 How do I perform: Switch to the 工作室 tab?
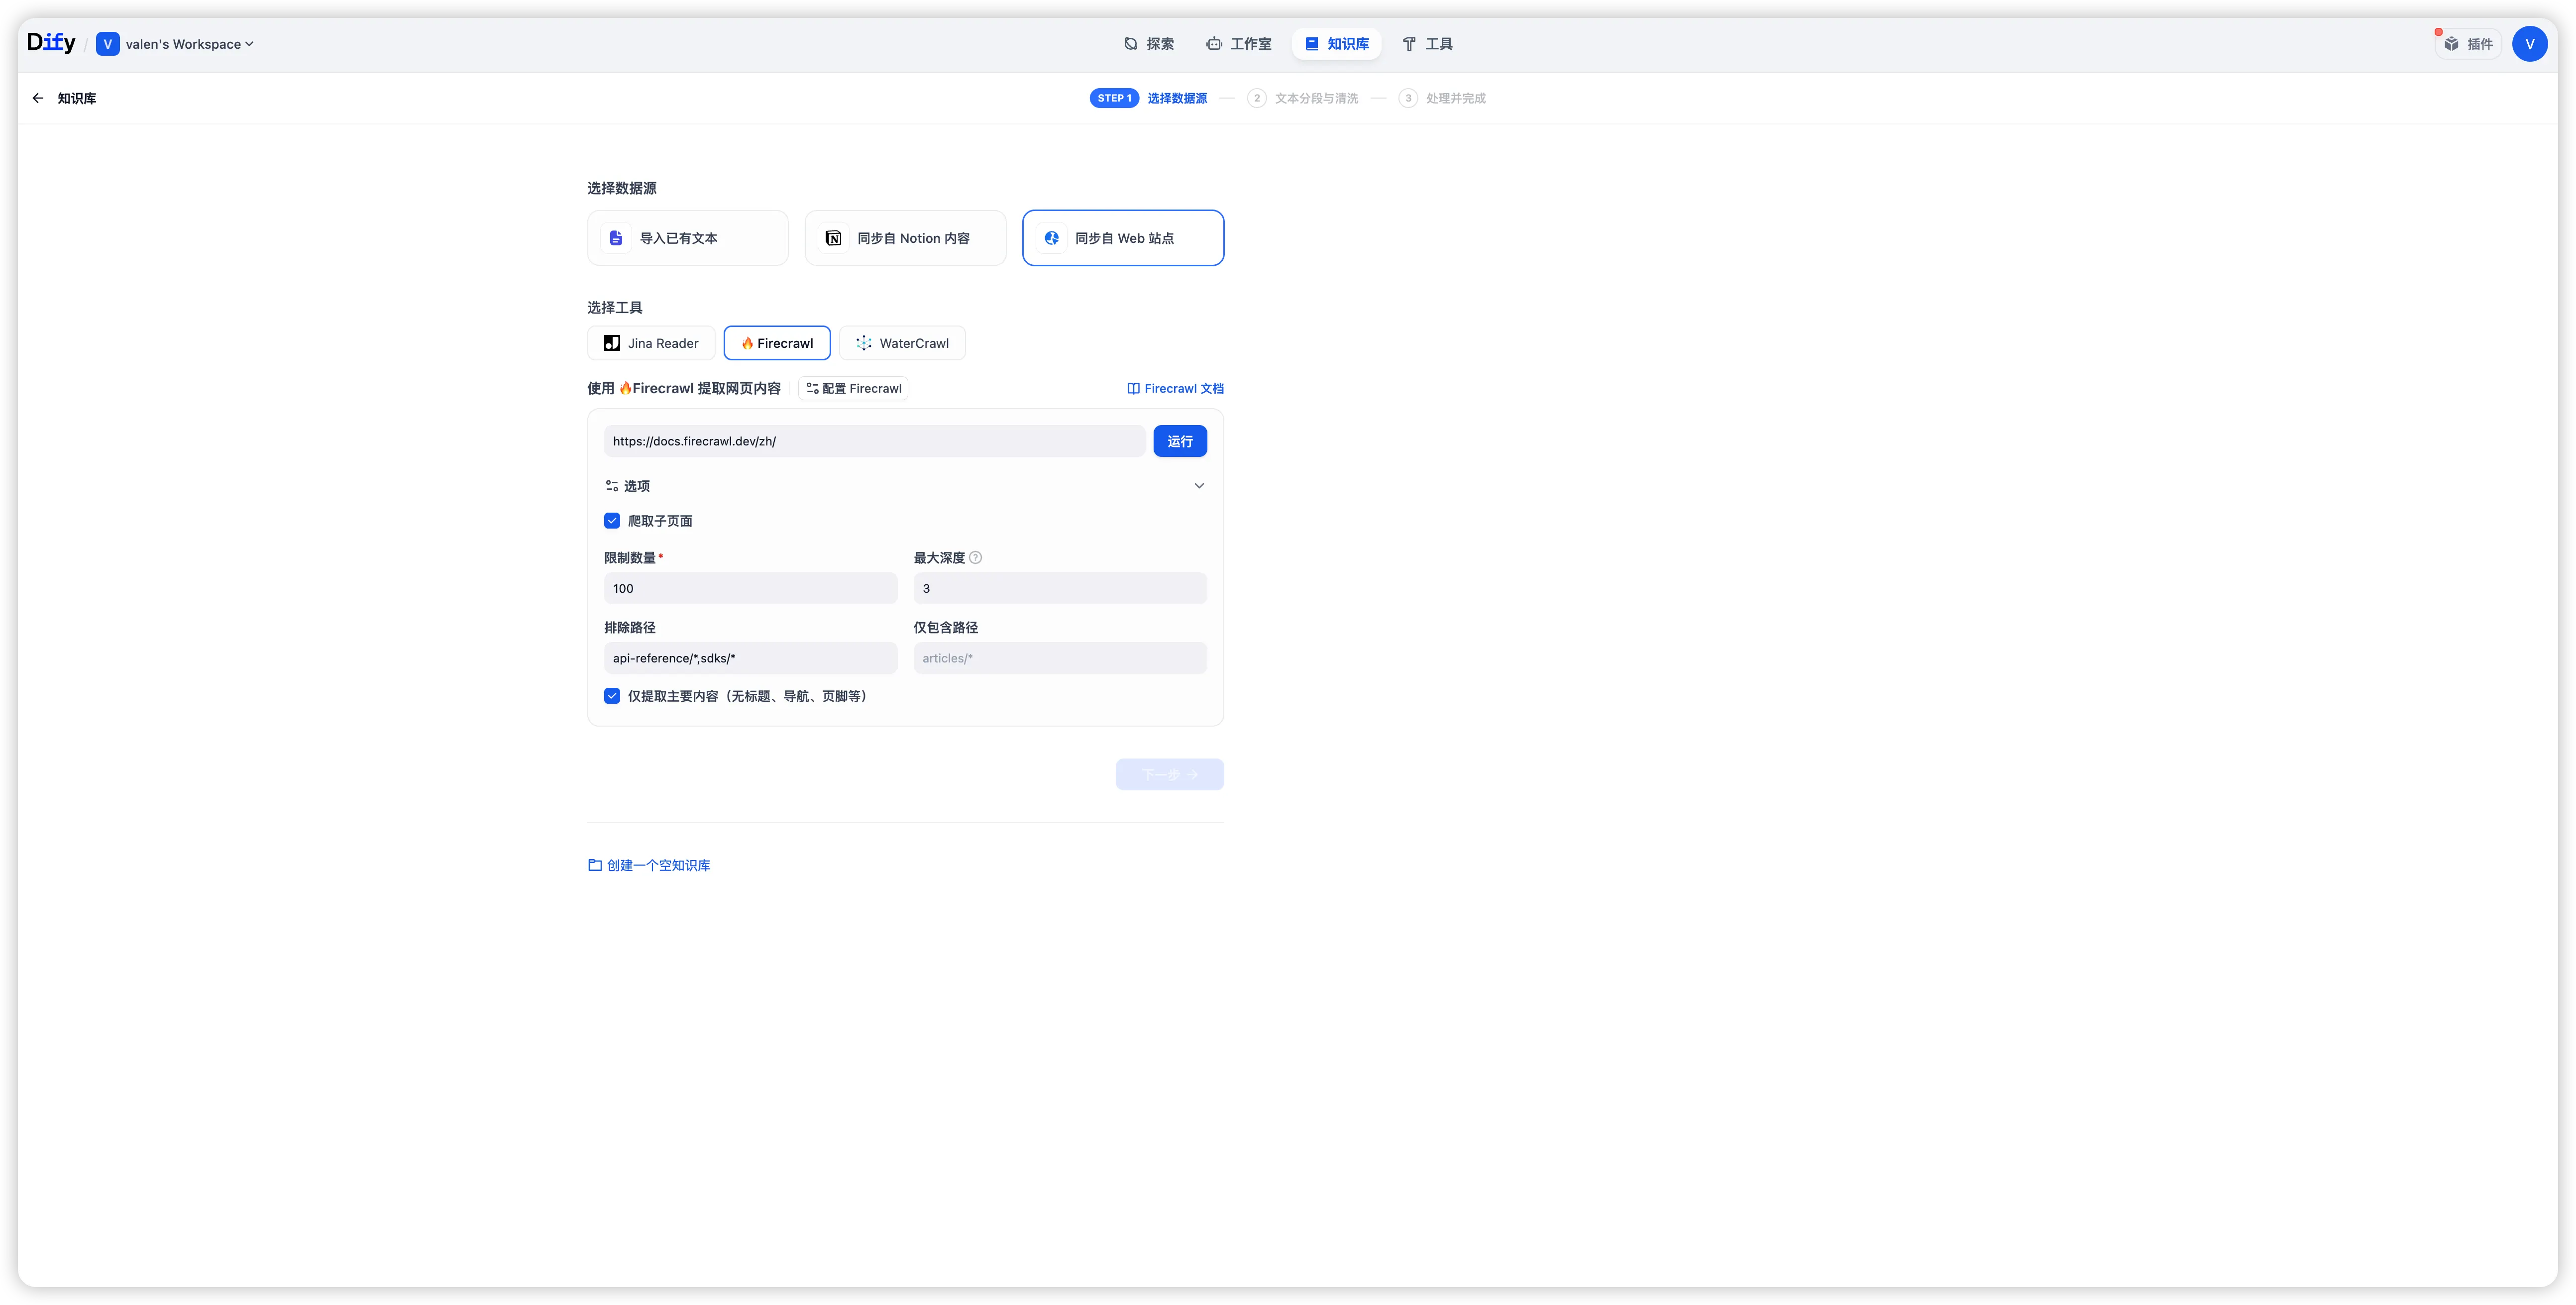(1239, 44)
